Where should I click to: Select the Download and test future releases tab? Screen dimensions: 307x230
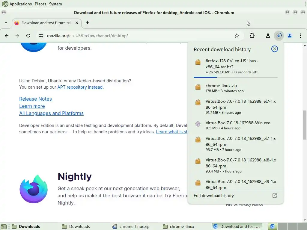[x=47, y=23]
